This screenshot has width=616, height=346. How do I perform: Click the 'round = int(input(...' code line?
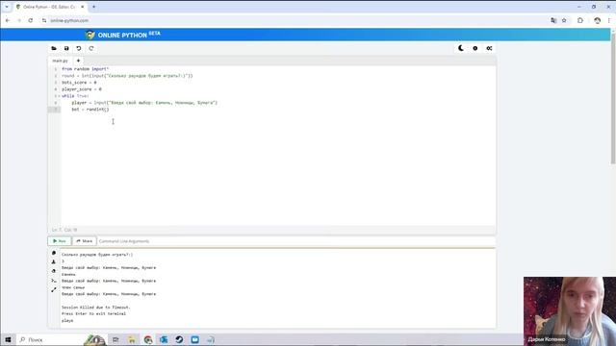127,76
